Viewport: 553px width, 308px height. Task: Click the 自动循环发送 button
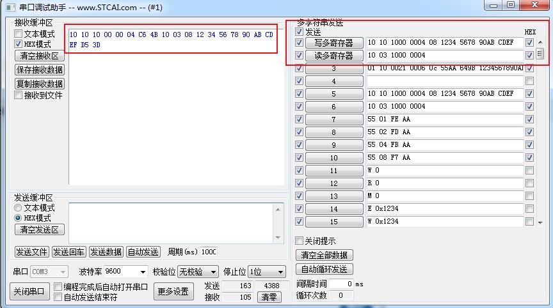pyautogui.click(x=325, y=269)
